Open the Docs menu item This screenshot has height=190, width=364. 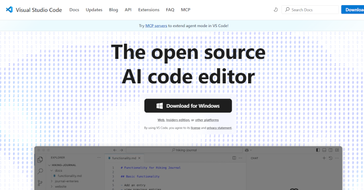click(74, 10)
